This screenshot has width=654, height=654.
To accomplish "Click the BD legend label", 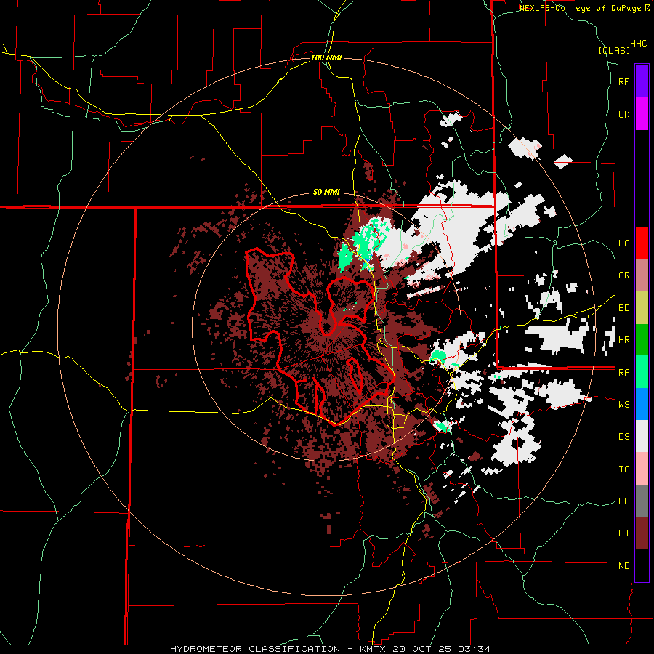I will pos(623,308).
